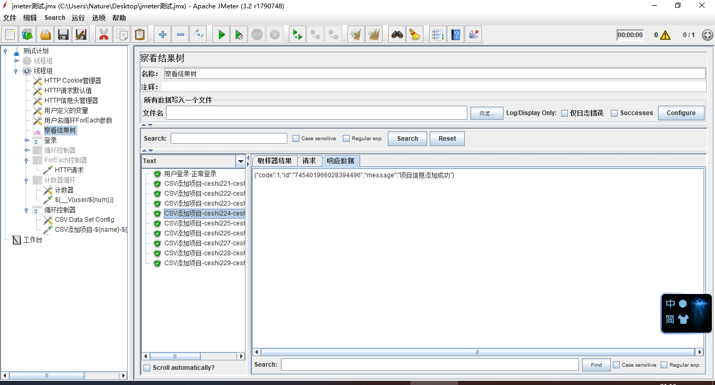
Task: Create a new test plan via toolbar icon
Action: point(10,35)
